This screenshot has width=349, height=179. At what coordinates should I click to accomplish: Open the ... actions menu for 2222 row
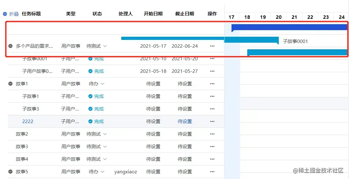point(212,122)
